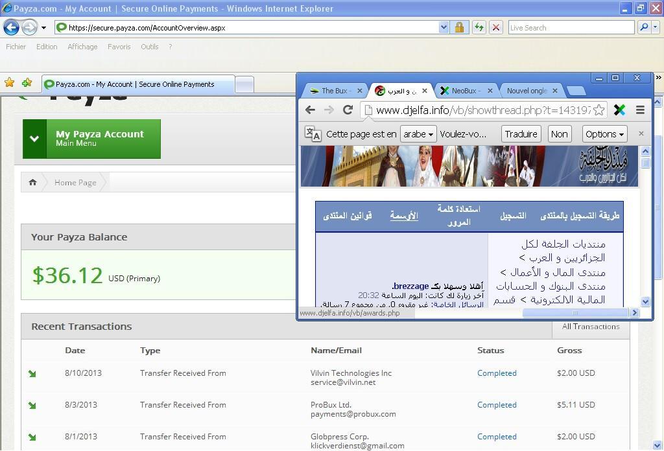
Task: Click the underlined الأوسمة forum nav link
Action: (404, 215)
